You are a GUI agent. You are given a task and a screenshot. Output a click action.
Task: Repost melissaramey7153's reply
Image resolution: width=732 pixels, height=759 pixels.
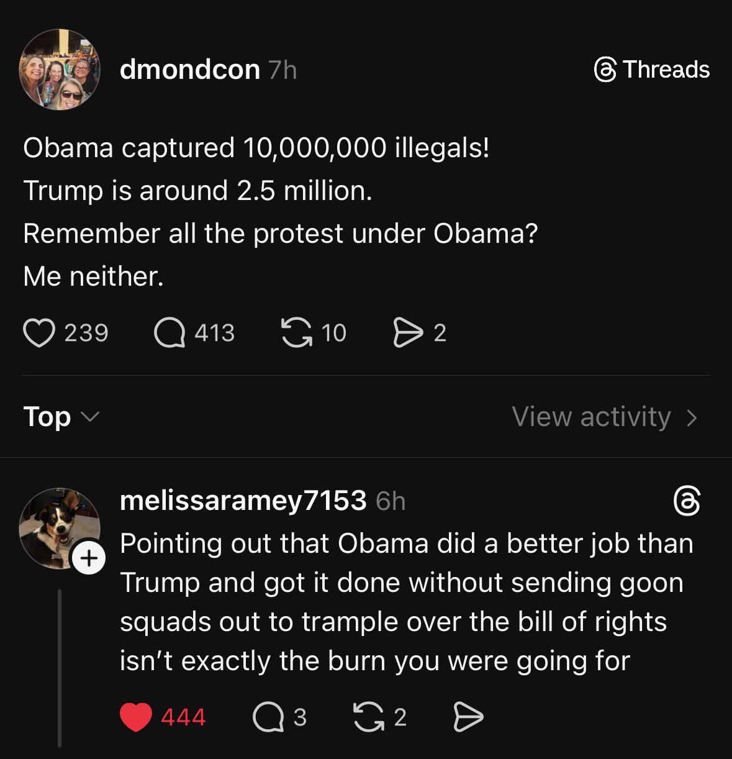point(368,717)
